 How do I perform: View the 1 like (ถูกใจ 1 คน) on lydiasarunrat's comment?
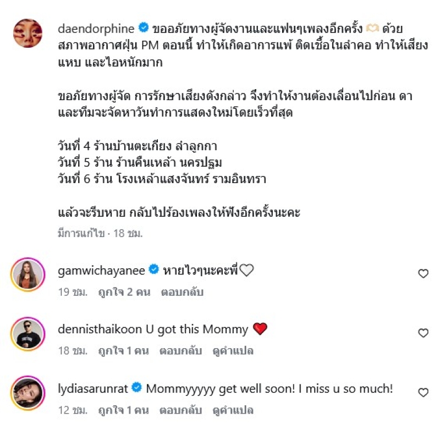click(x=123, y=410)
